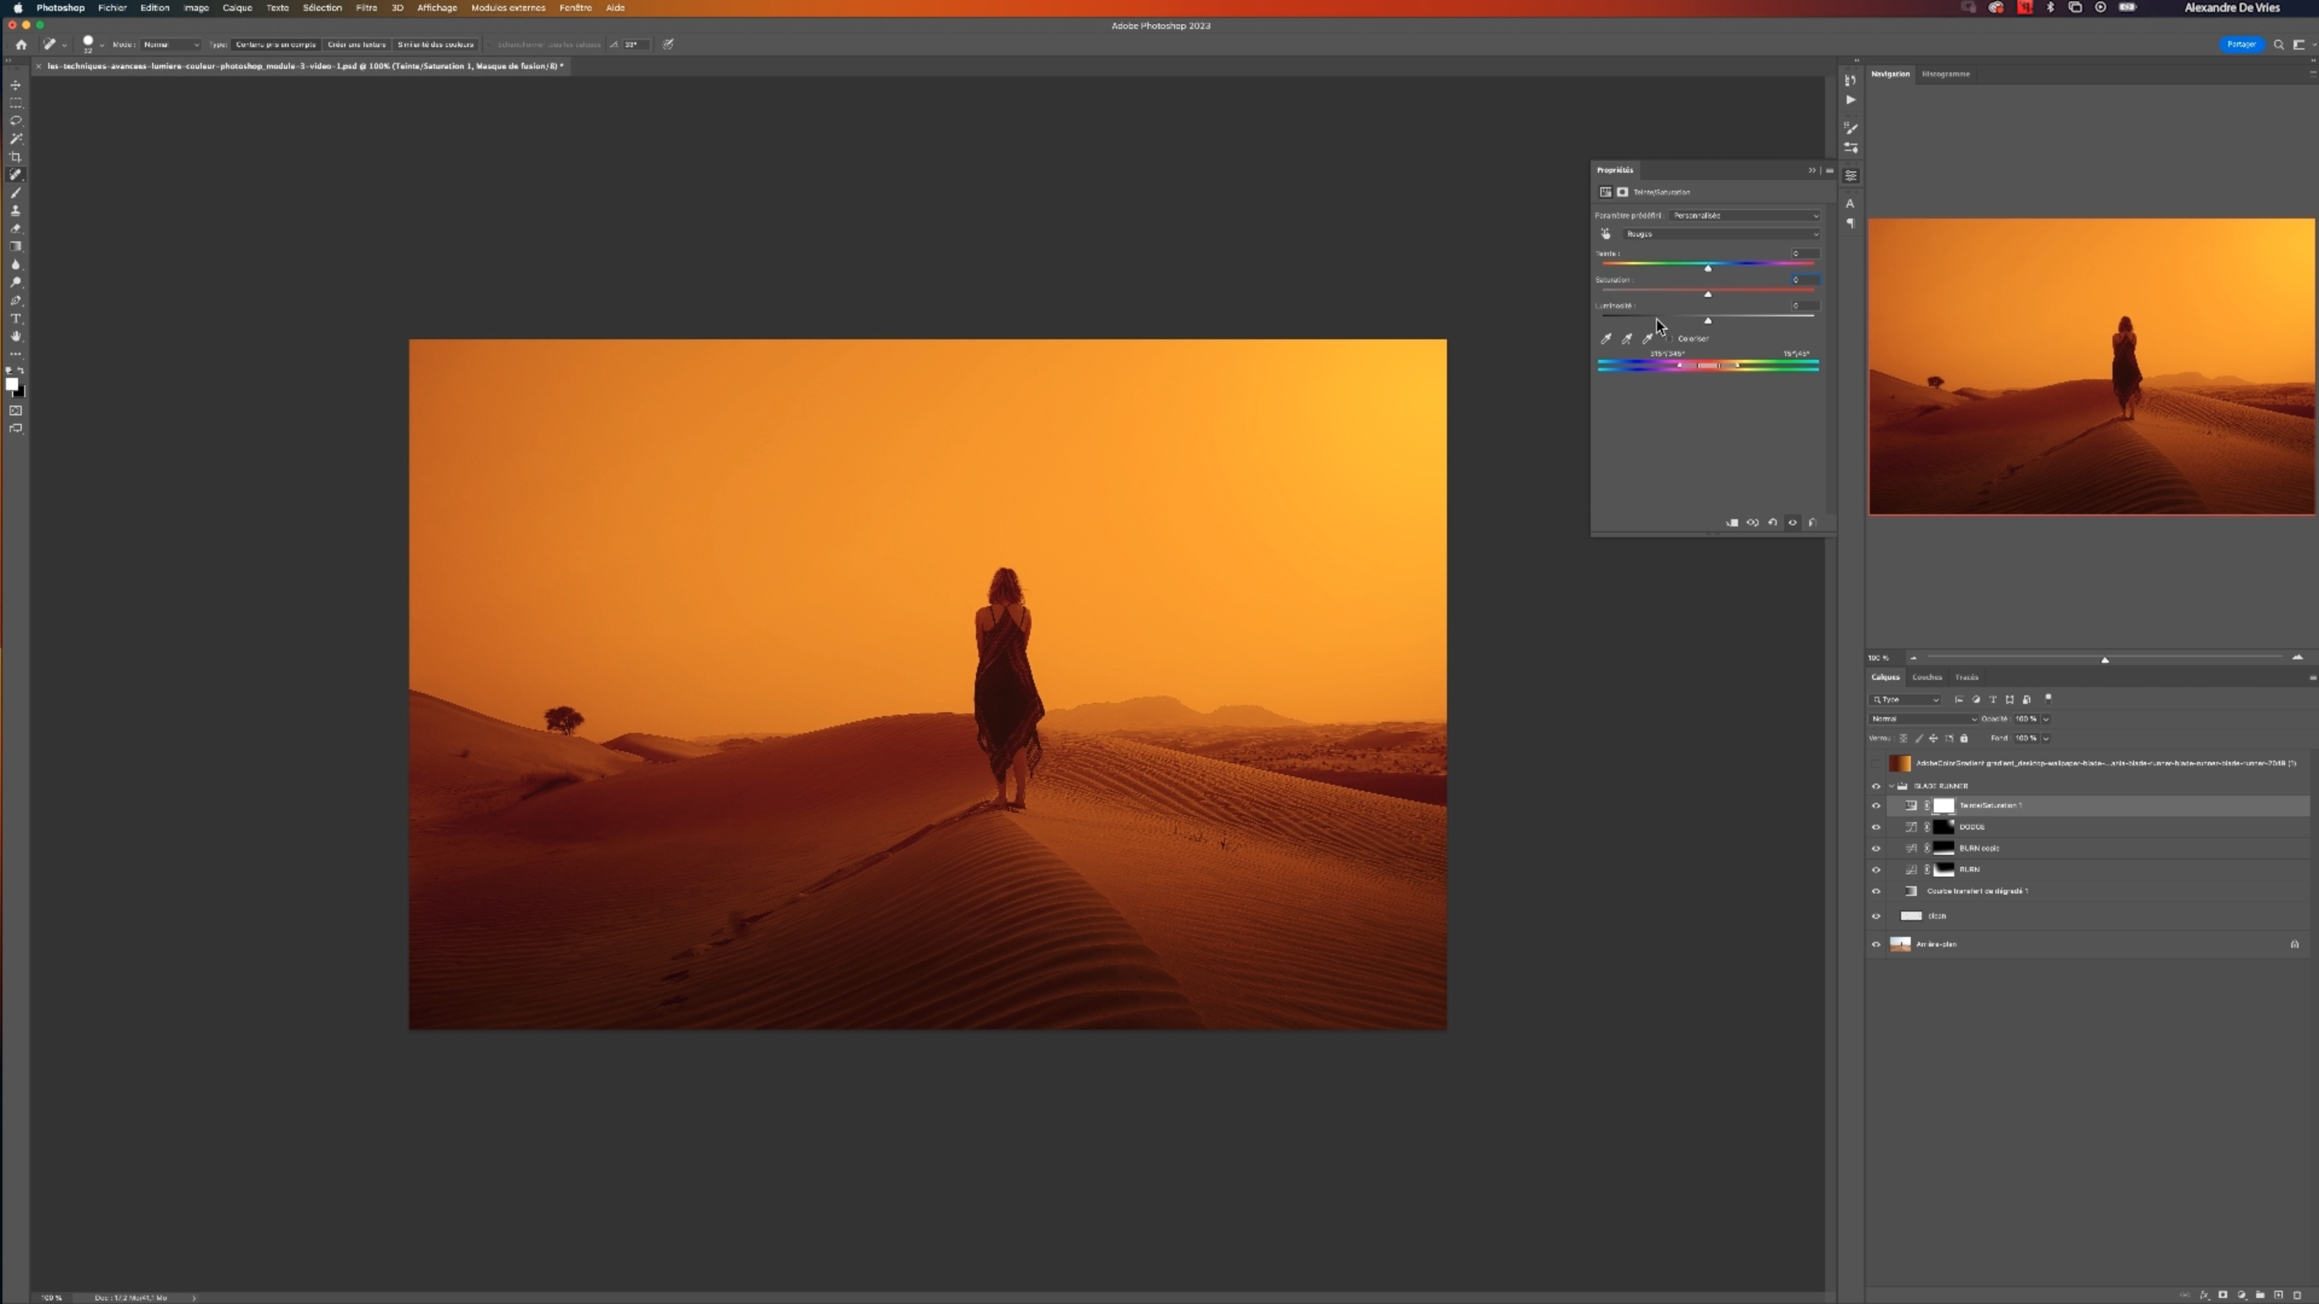Select the Lasso tool

point(15,121)
